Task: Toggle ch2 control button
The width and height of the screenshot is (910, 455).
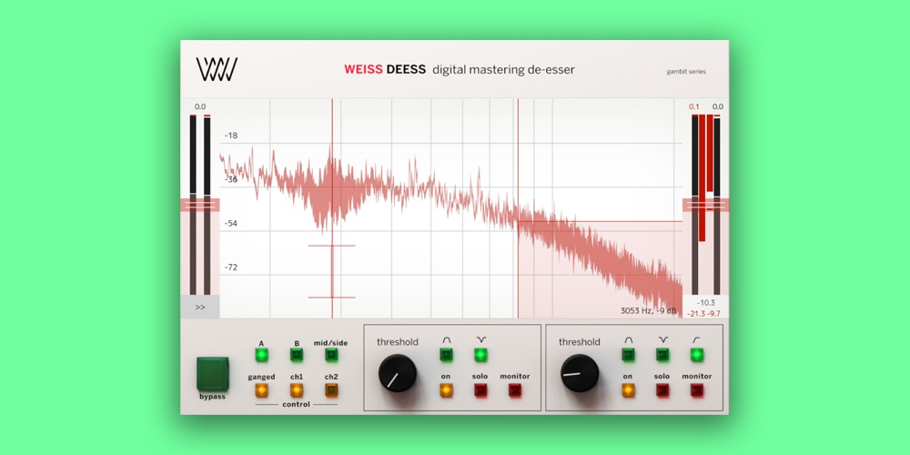Action: [331, 390]
